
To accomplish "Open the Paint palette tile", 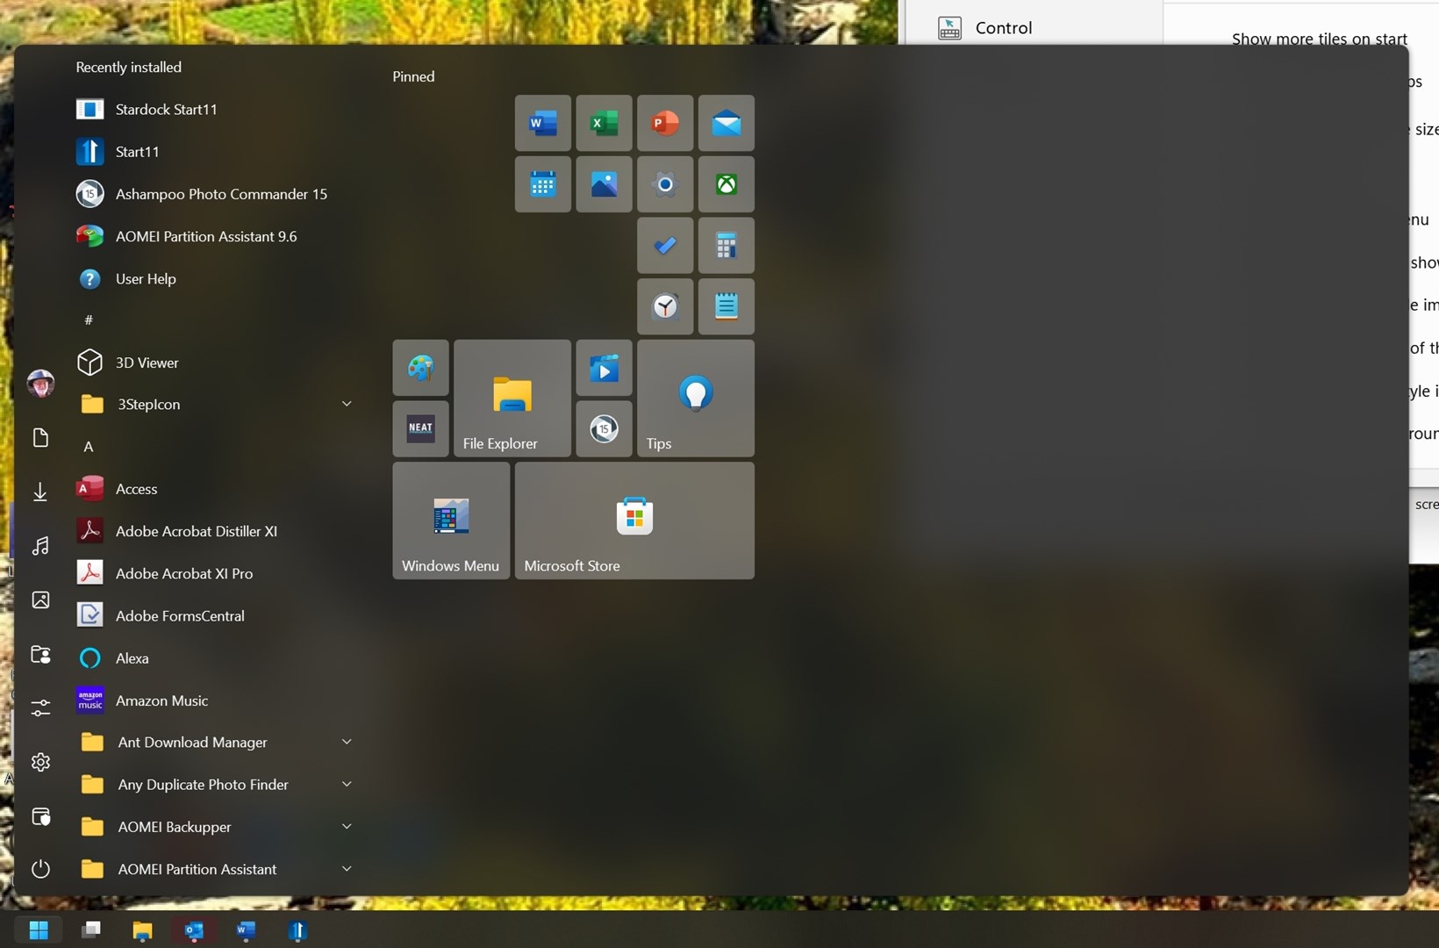I will (x=421, y=368).
